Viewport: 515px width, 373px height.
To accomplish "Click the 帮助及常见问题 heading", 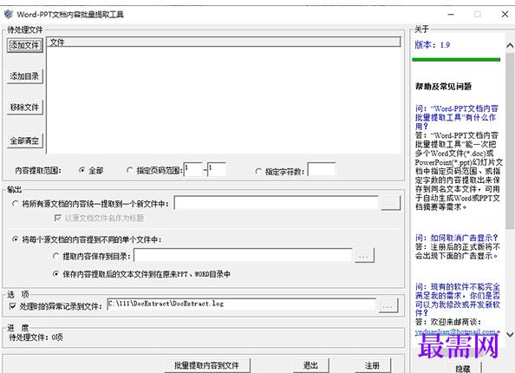I will coord(443,87).
